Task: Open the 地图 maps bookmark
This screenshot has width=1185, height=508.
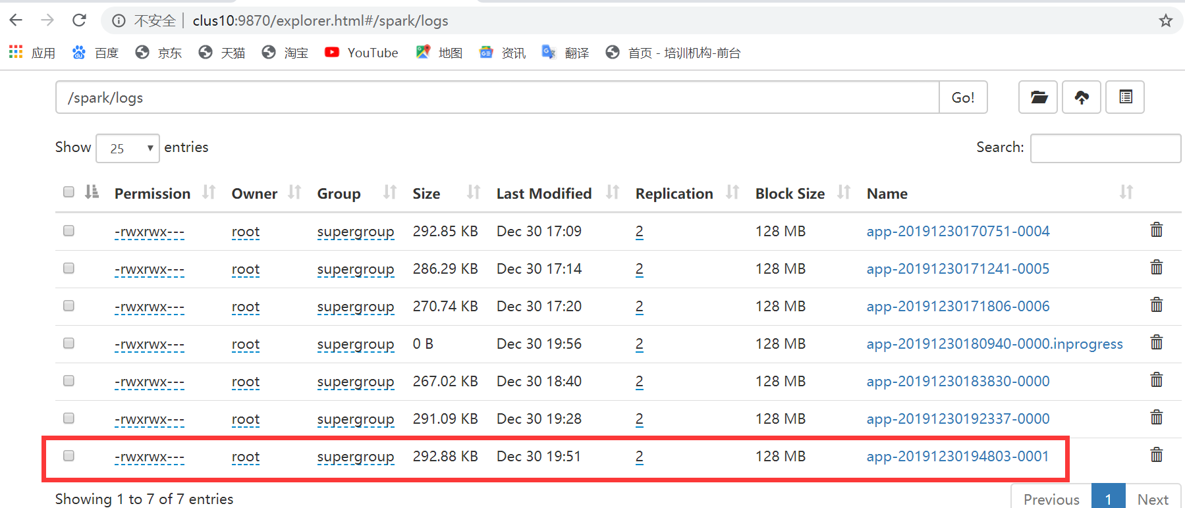Action: [439, 53]
